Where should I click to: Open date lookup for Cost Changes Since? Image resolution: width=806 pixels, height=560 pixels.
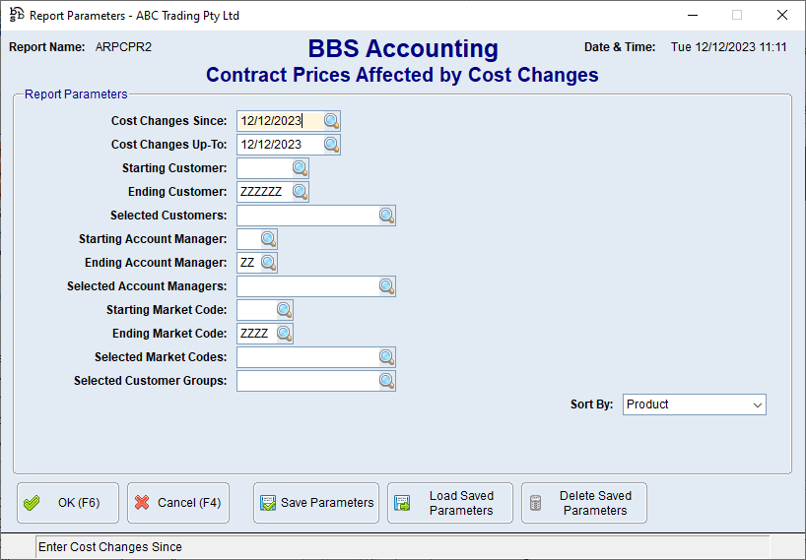pyautogui.click(x=331, y=121)
